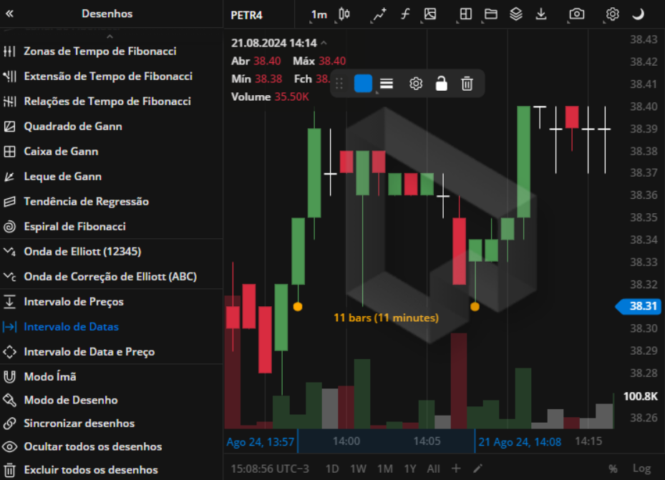
Task: Open the blue drawing color swatch
Action: [363, 84]
